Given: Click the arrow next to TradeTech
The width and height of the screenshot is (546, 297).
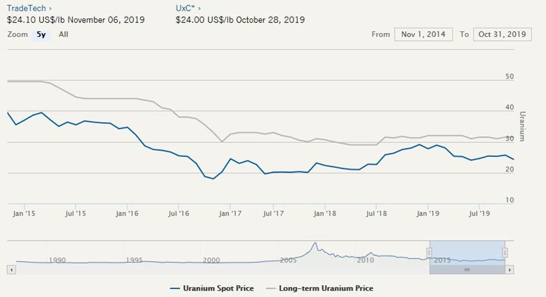Looking at the screenshot, I should tap(50, 9).
